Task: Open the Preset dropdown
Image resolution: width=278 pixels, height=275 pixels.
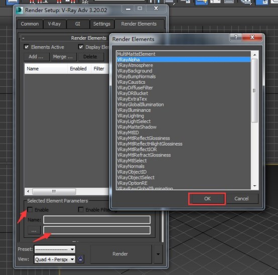Action: [x=55, y=249]
